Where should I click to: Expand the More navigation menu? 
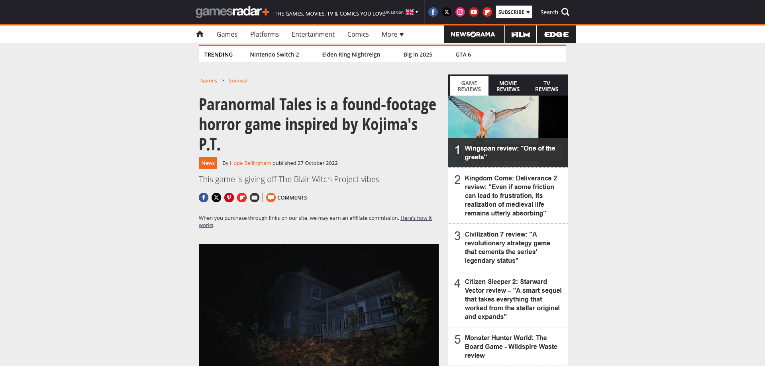392,34
